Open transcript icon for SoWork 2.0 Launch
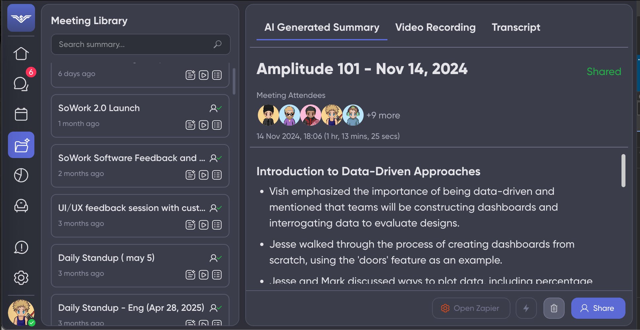This screenshot has height=330, width=640. 217,125
